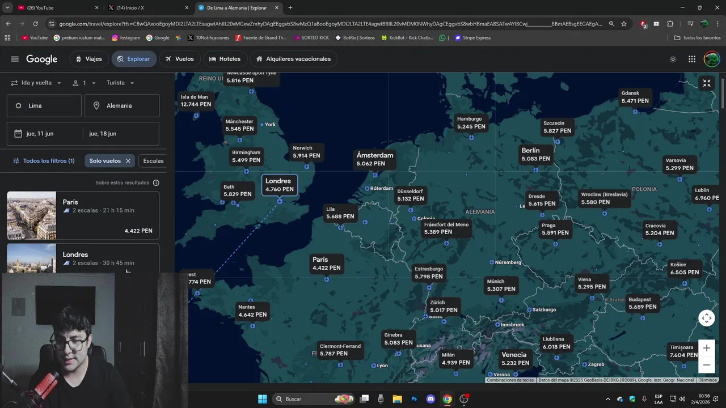726x408 pixels.
Task: Open Photoshop from the taskbar
Action: click(x=414, y=399)
